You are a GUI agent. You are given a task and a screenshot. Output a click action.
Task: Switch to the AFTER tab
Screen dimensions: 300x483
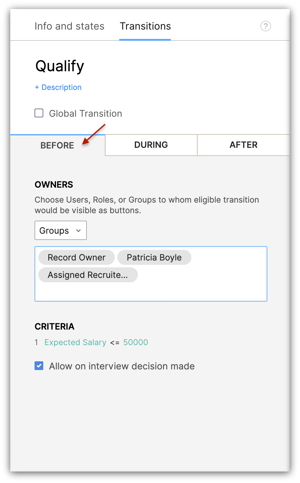pos(243,145)
